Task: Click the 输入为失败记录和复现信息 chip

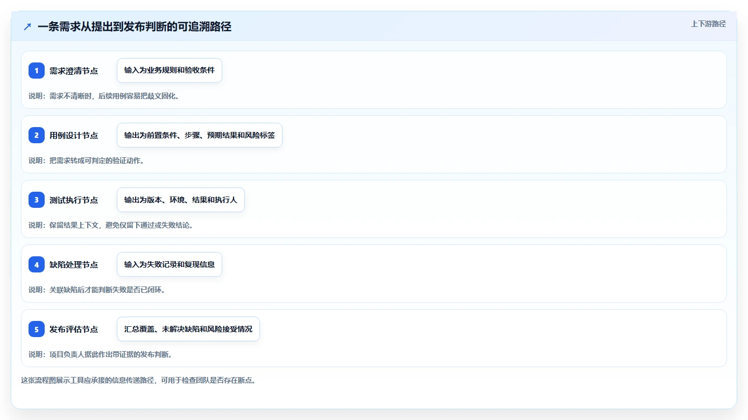Action: pyautogui.click(x=170, y=264)
